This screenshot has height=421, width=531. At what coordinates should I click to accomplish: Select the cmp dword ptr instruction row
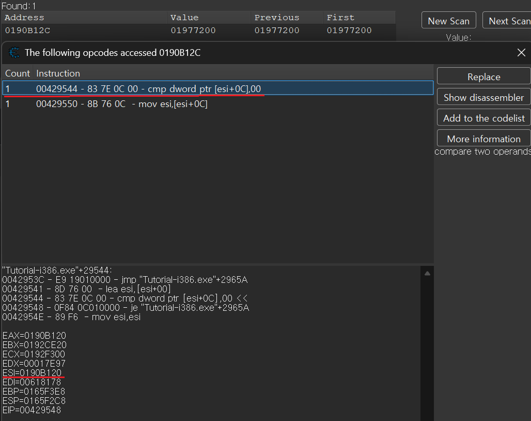click(148, 89)
